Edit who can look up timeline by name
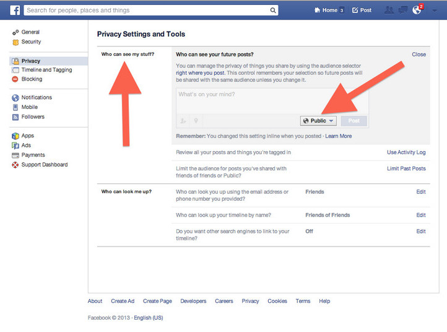This screenshot has width=447, height=332. click(x=421, y=215)
